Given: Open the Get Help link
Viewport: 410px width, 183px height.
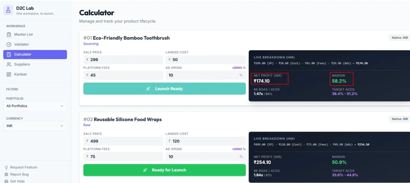Looking at the screenshot, I should click(x=17, y=181).
